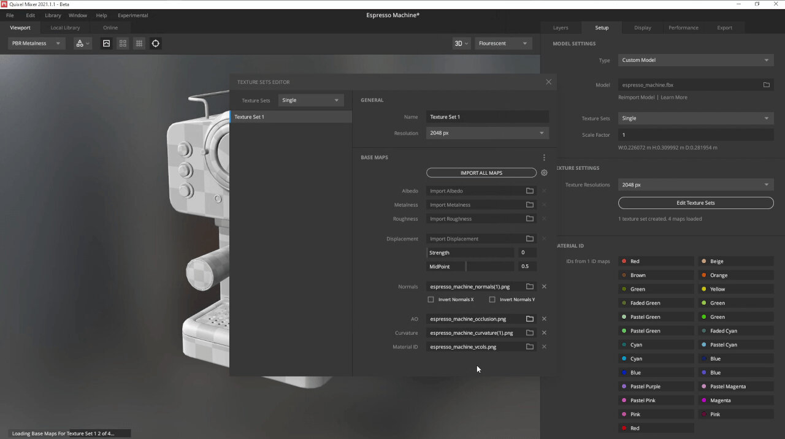
Task: Click the gear icon next to Import All Maps
Action: pyautogui.click(x=544, y=173)
